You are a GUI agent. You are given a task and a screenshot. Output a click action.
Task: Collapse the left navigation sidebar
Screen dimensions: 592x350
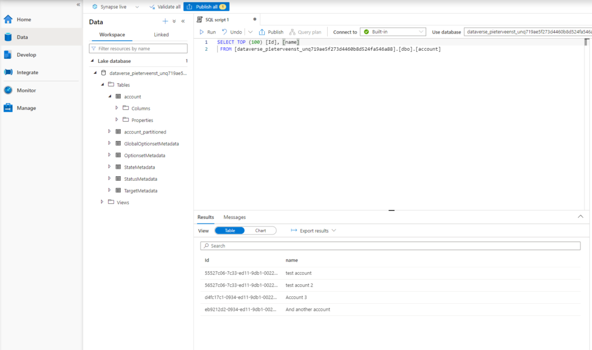point(78,5)
